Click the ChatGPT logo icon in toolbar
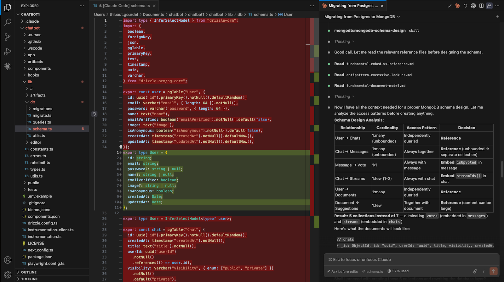Screen dimensions: 504x282 473,6
